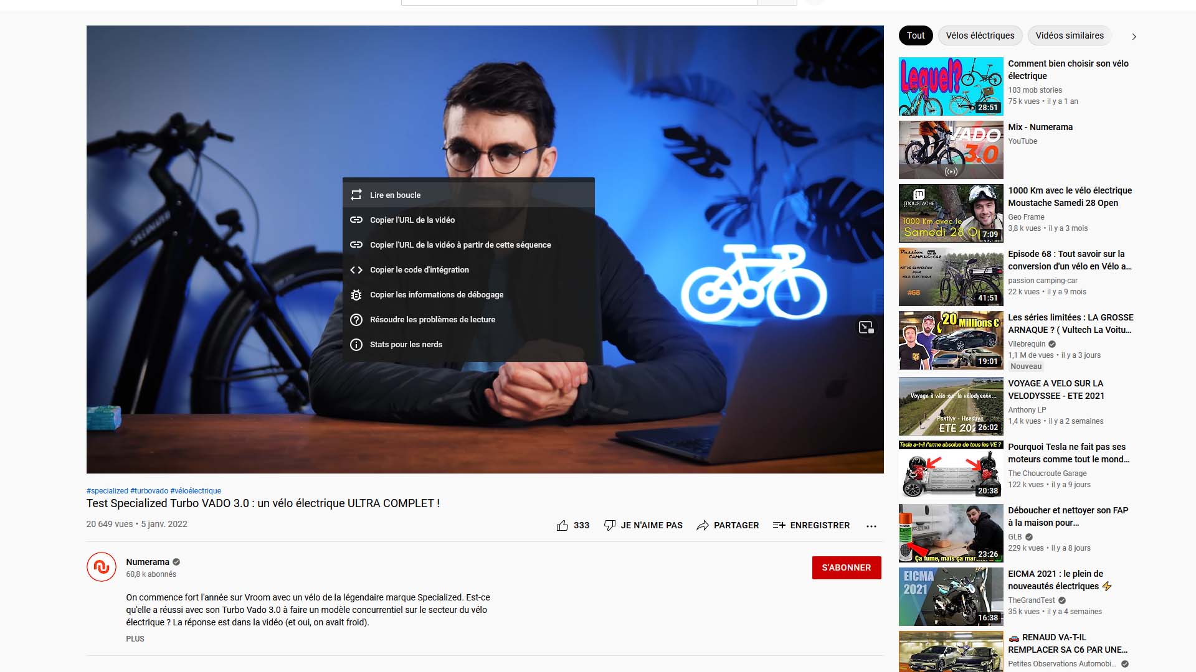Click the 'Geo Frame' channel name
Screen dimensions: 1196x672
(1026, 217)
